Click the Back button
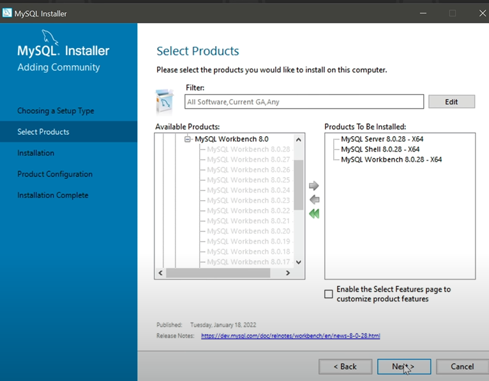This screenshot has width=489, height=381. tap(345, 366)
